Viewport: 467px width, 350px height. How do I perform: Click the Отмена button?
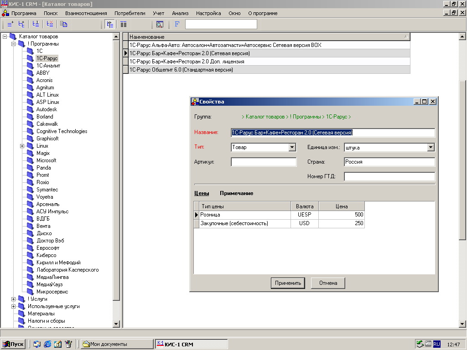point(328,283)
